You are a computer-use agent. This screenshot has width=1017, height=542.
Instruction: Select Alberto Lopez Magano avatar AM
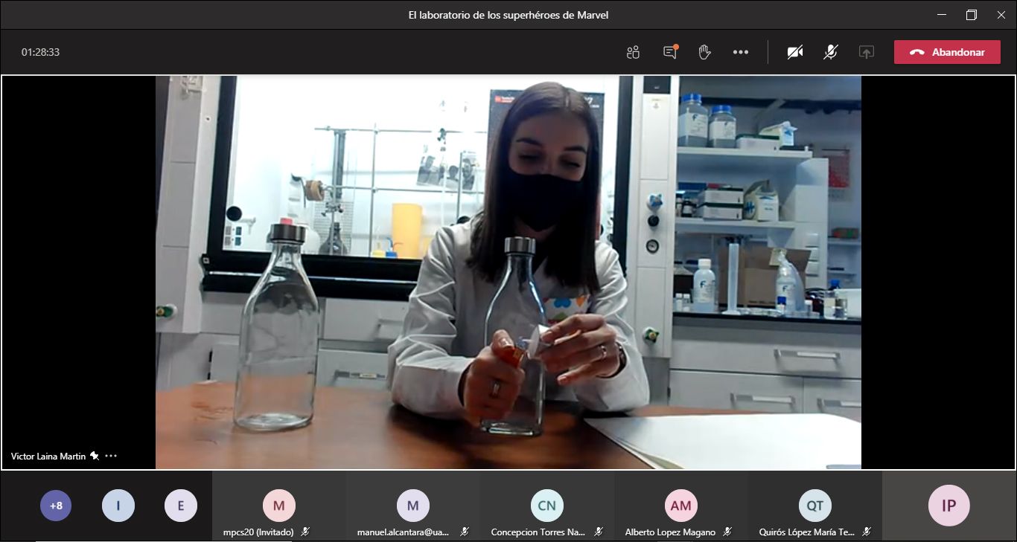[x=681, y=506]
